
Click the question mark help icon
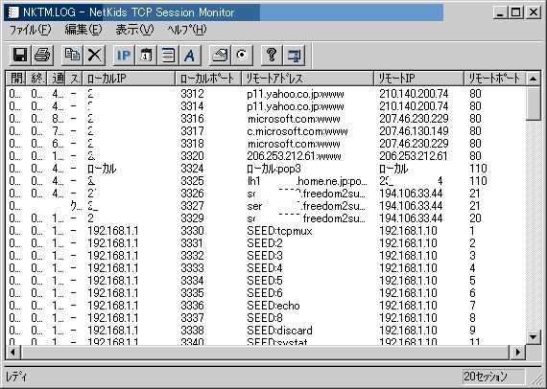tap(272, 55)
